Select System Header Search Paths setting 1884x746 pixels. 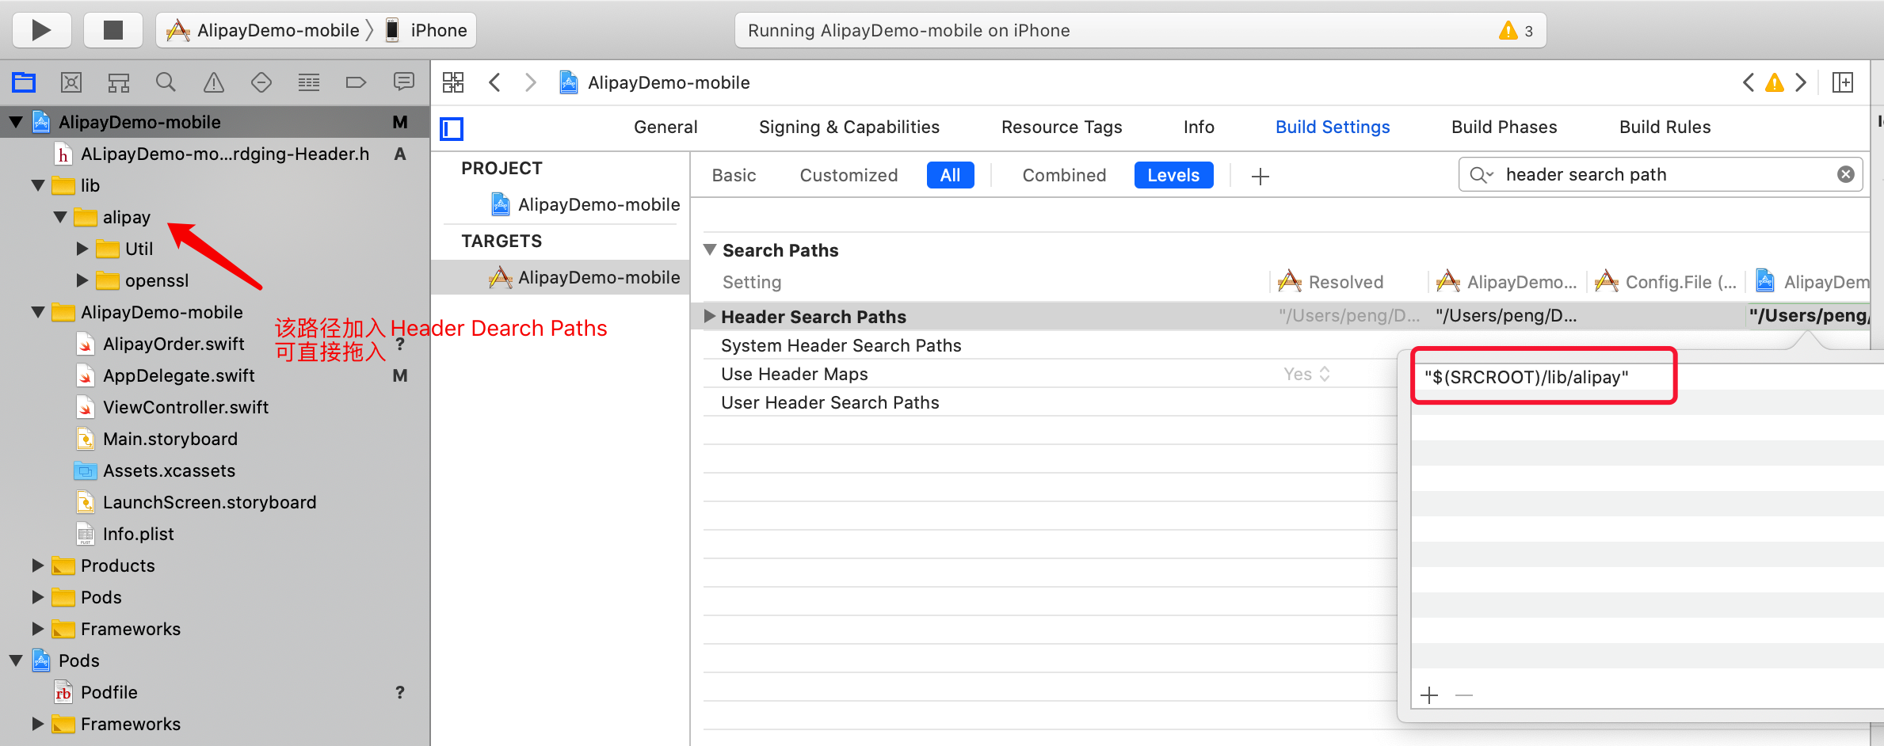tap(841, 345)
